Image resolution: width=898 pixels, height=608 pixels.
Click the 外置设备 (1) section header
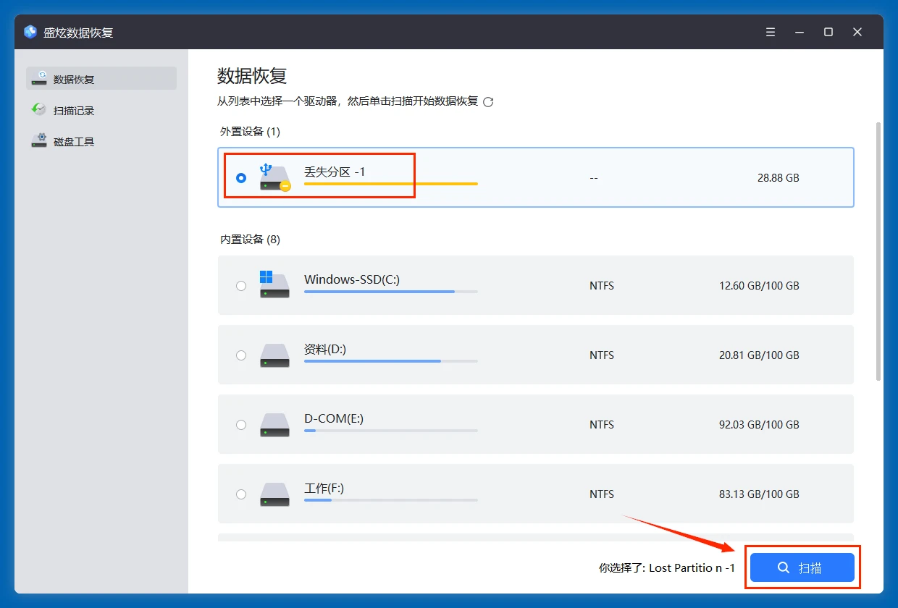(250, 132)
